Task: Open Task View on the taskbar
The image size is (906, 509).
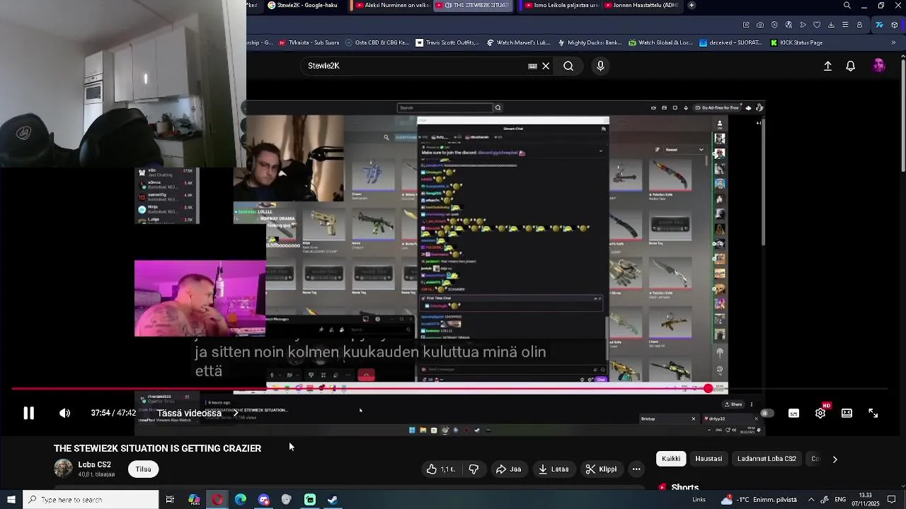Action: [x=170, y=500]
